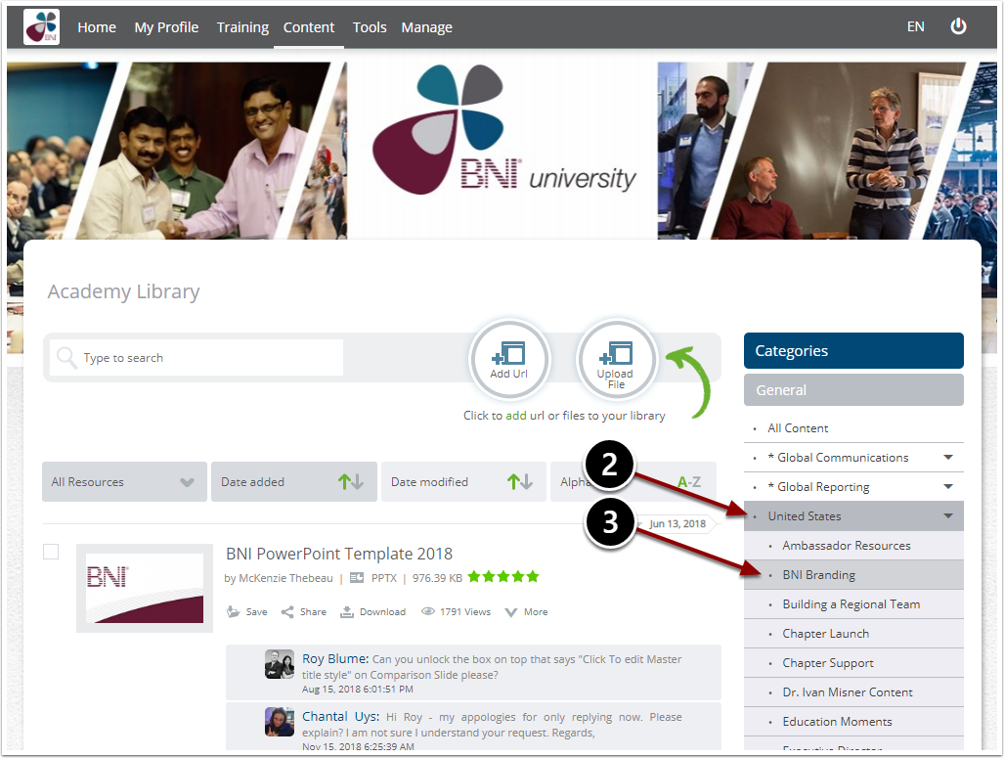The height and width of the screenshot is (758, 1004).
Task: Click the eye Views icon
Action: point(428,611)
